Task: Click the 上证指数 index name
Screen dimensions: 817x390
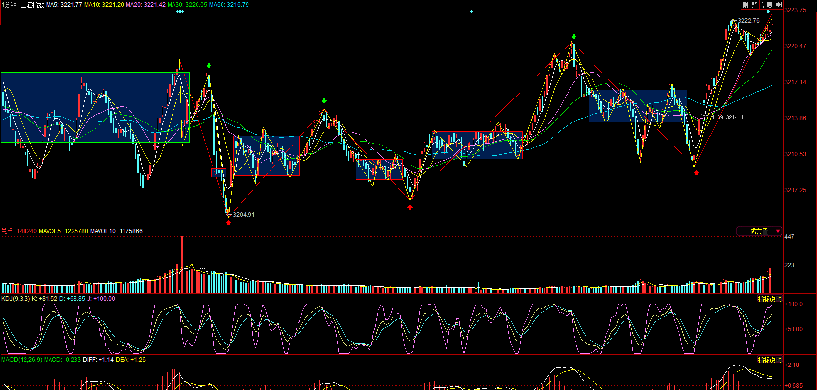Action: click(32, 5)
